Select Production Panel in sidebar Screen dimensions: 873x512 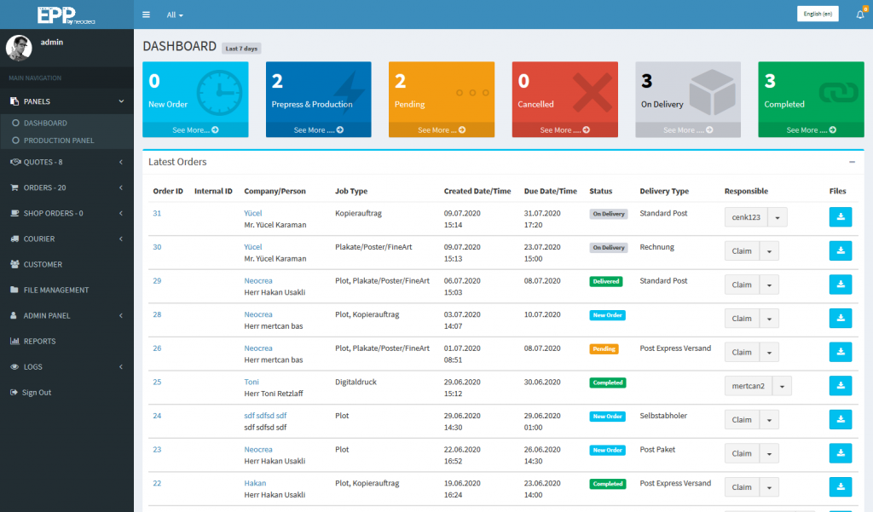[59, 141]
